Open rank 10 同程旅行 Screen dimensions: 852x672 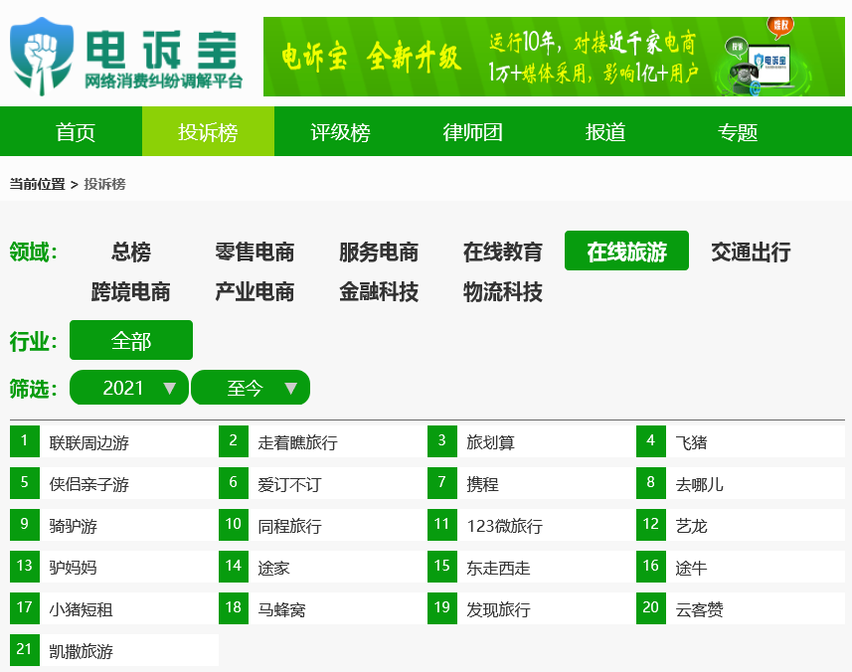point(323,525)
